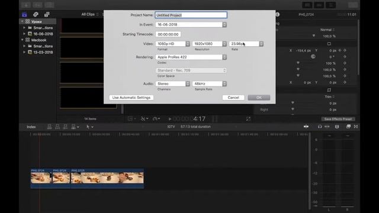Open the Titles and Generators sidebar
Image resolution: width=379 pixels, height=213 pixels.
[x=47, y=14]
